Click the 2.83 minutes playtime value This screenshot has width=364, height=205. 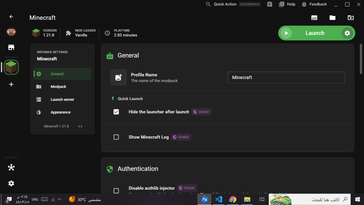coord(126,35)
